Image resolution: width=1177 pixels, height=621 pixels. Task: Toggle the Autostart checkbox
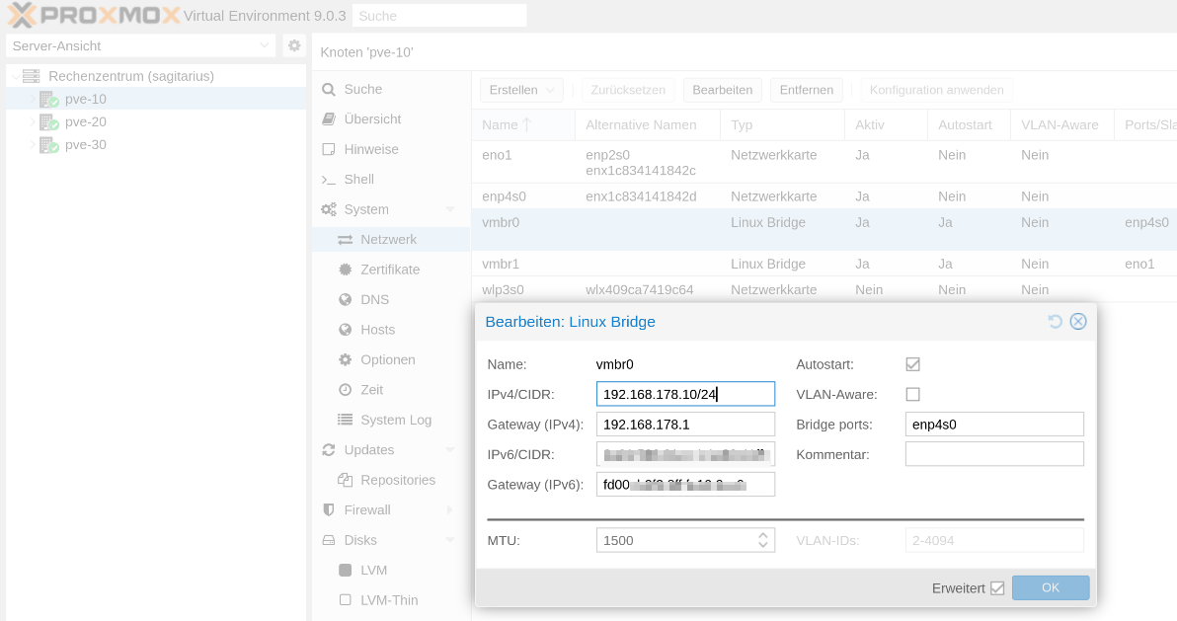(x=912, y=364)
